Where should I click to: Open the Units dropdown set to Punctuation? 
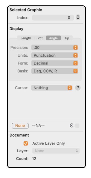[55, 55]
